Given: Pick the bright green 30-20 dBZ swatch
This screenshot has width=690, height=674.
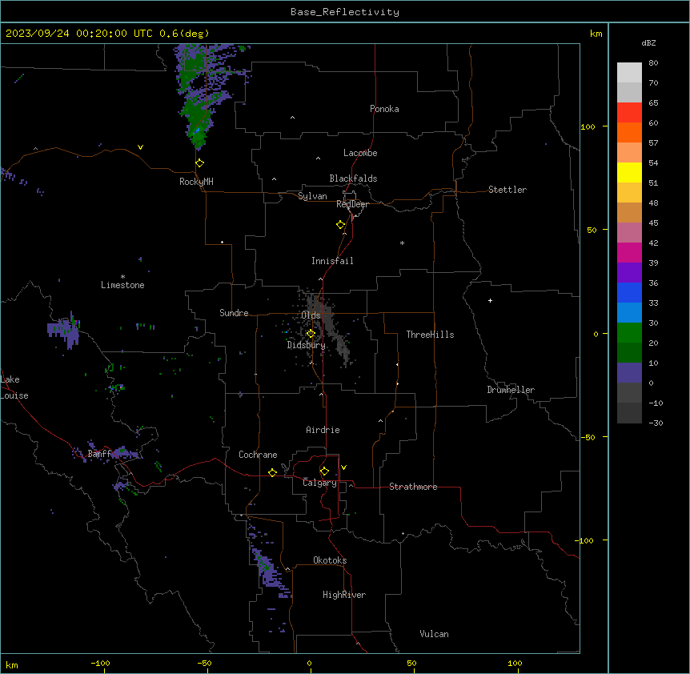Looking at the screenshot, I should coord(629,333).
